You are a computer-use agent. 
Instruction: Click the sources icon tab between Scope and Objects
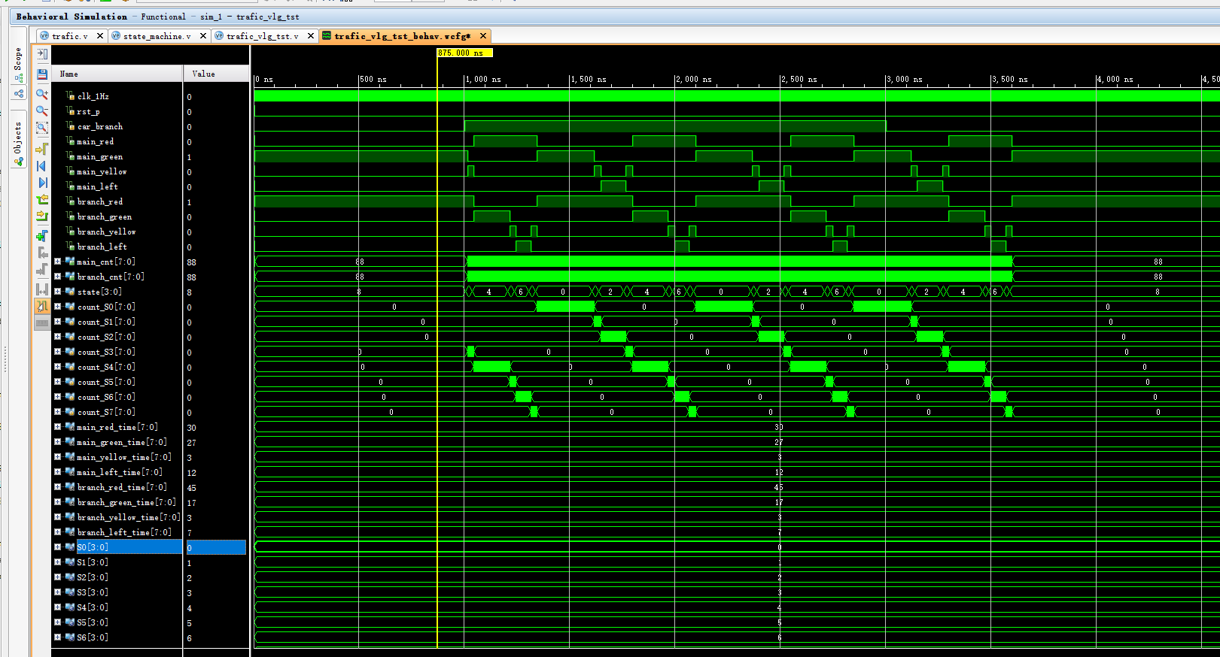(19, 93)
